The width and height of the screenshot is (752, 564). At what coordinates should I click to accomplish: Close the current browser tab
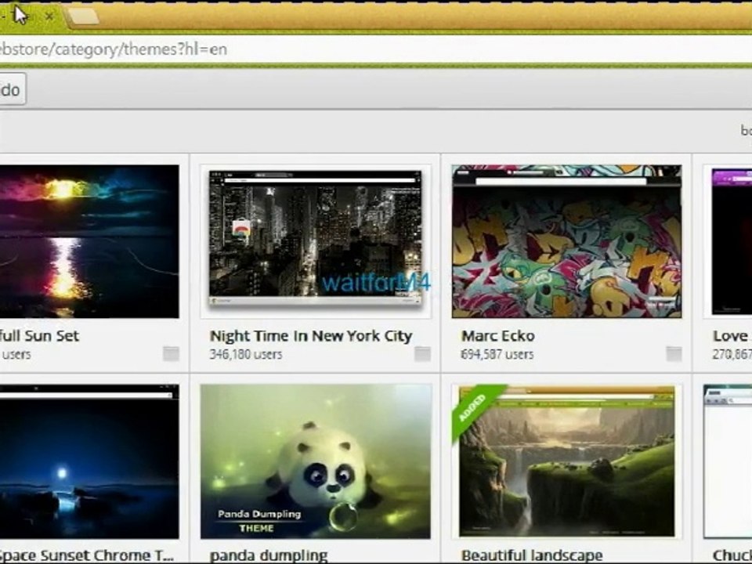[x=50, y=16]
